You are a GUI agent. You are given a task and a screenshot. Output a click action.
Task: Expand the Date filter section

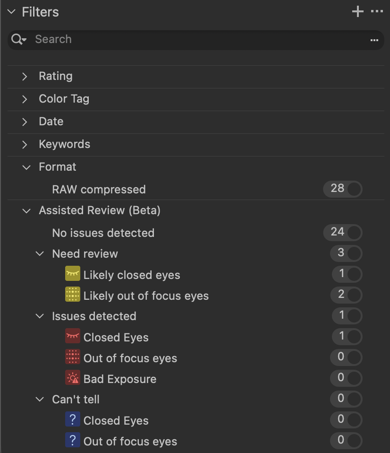click(x=25, y=122)
